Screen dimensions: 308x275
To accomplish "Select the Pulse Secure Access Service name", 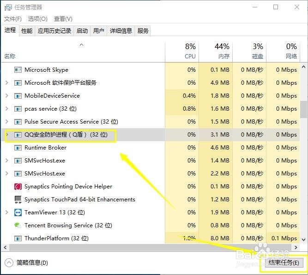I will tap(71, 122).
